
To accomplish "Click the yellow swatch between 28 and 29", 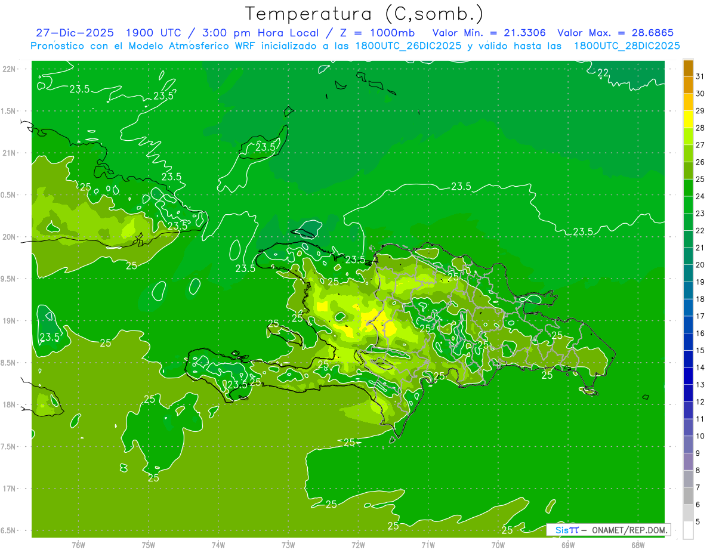I will click(x=688, y=119).
